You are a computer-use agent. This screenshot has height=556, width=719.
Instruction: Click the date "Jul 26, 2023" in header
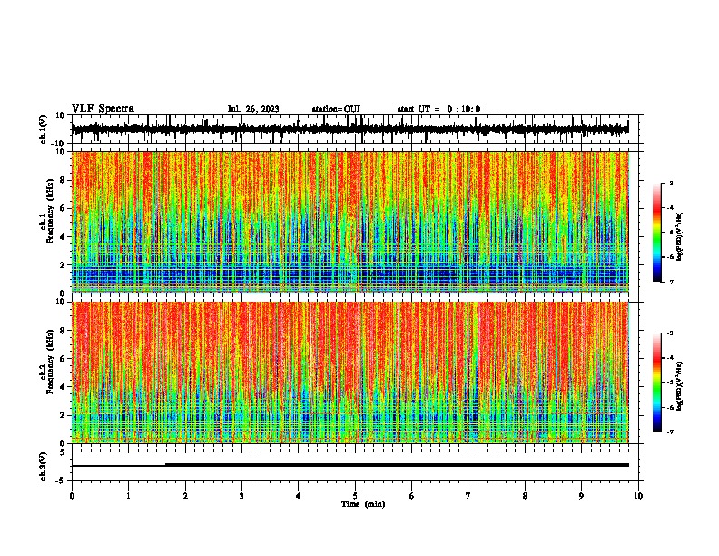pyautogui.click(x=253, y=109)
